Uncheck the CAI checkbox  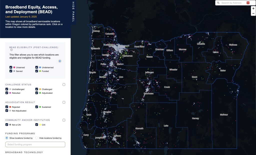[x=36, y=124]
